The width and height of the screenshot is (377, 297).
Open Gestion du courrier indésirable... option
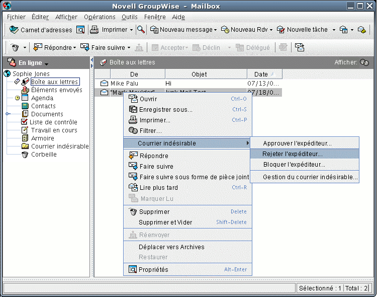click(305, 177)
